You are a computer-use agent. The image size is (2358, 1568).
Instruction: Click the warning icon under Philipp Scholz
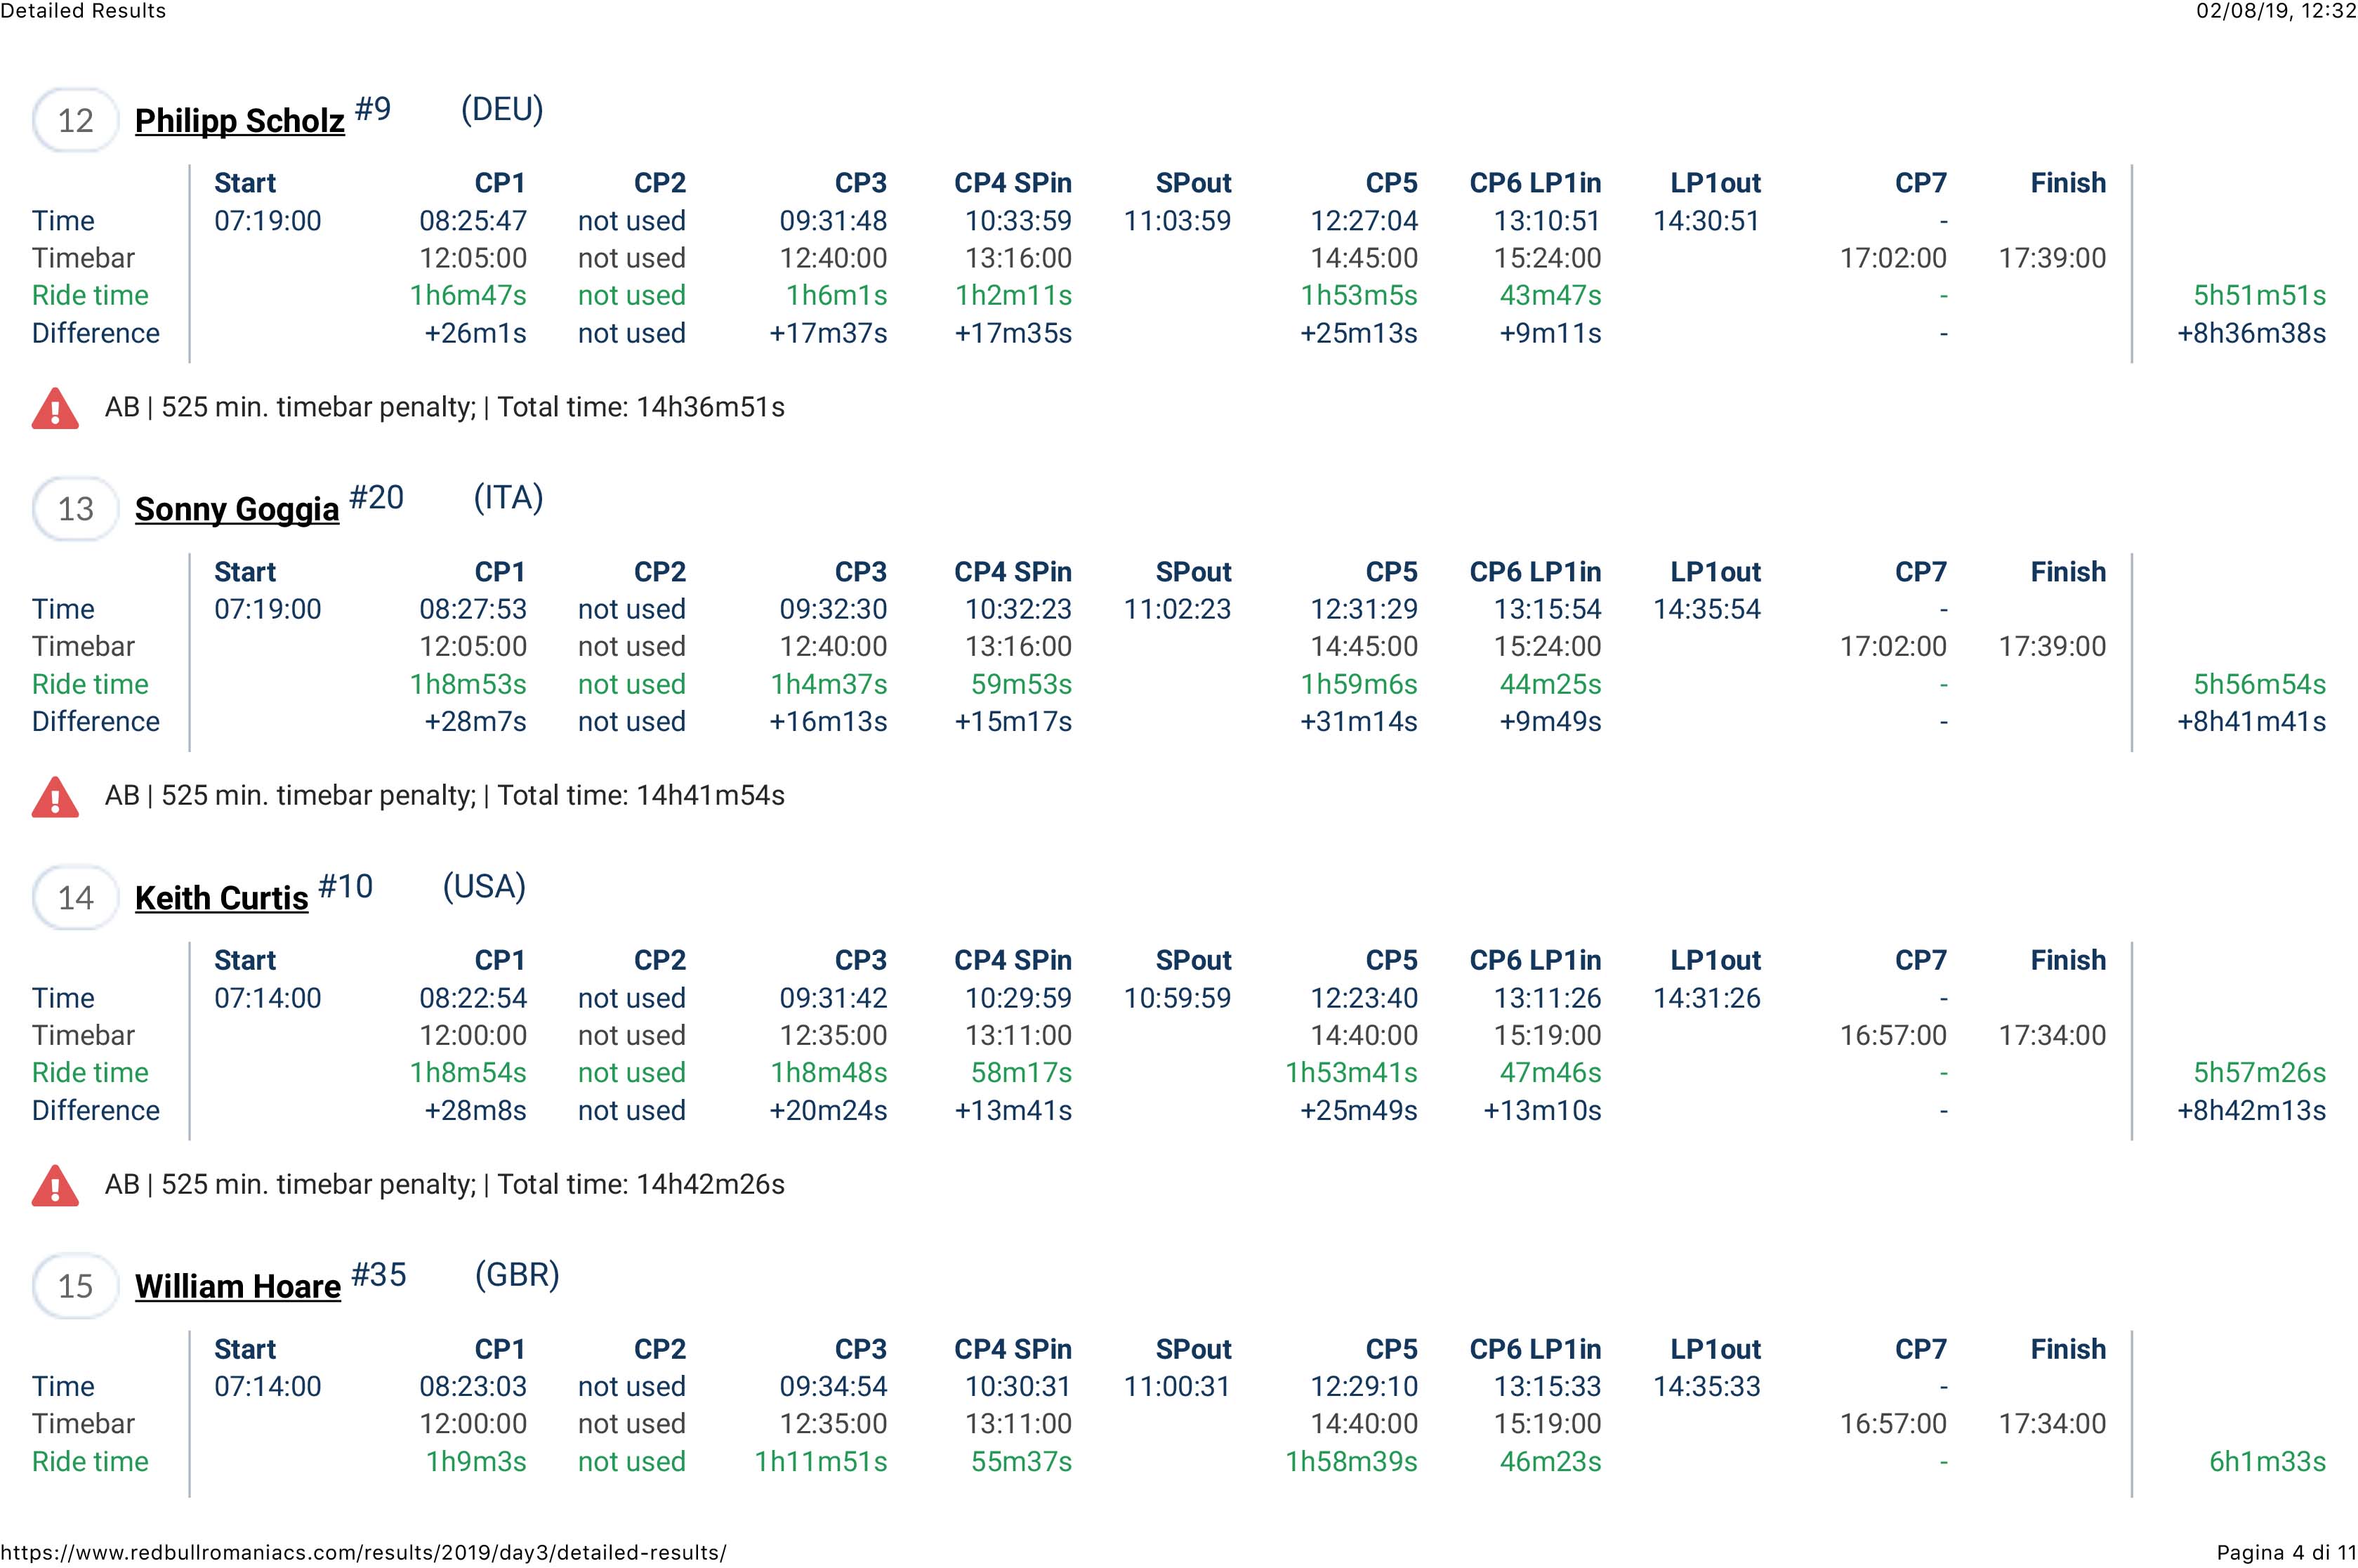pos(55,409)
